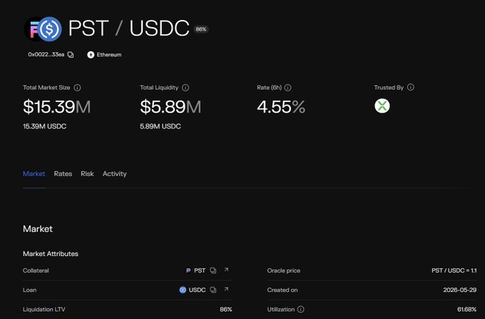Click the PST / USDC market title
485x319 pixels.
(x=128, y=29)
